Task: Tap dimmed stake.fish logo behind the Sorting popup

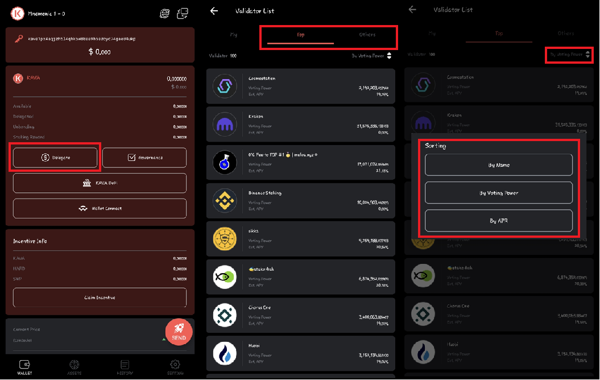Action: [x=423, y=275]
